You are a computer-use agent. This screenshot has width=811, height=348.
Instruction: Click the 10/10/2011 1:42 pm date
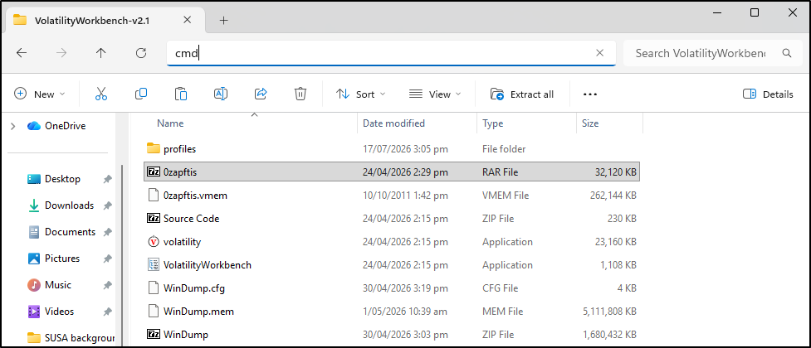pyautogui.click(x=405, y=196)
